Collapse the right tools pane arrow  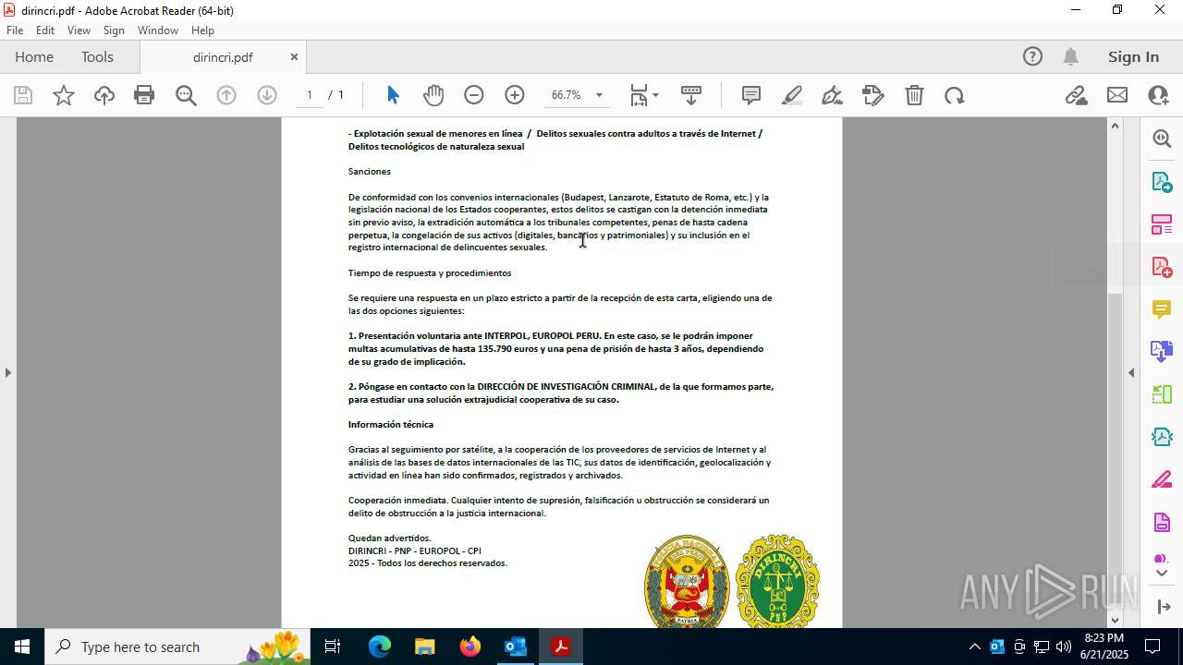coord(1131,372)
